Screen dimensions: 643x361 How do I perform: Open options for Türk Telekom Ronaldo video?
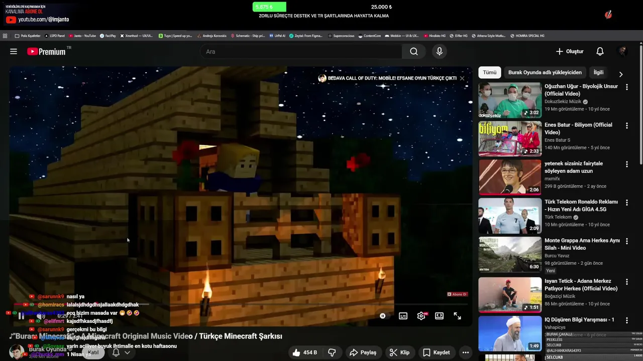point(626,203)
